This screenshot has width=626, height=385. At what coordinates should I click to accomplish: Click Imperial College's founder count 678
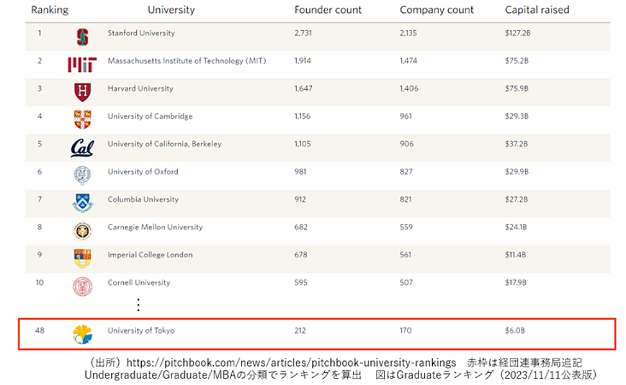301,255
